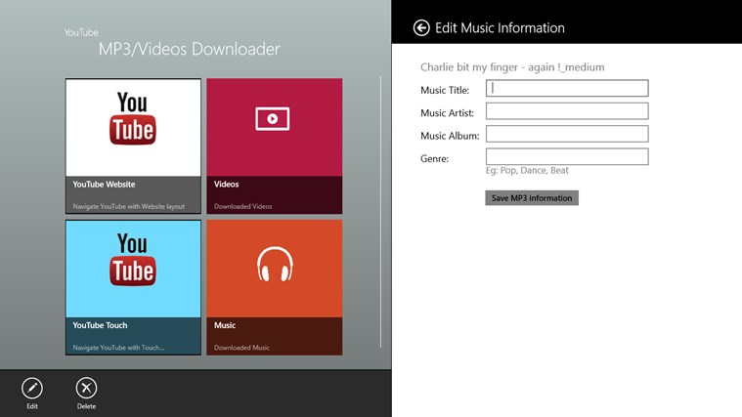Click the 'MP3/Videos Downloader' title
The image size is (742, 417).
click(190, 49)
